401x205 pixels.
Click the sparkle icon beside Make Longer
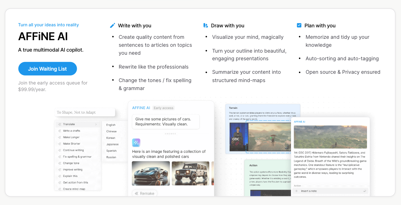coord(59,137)
